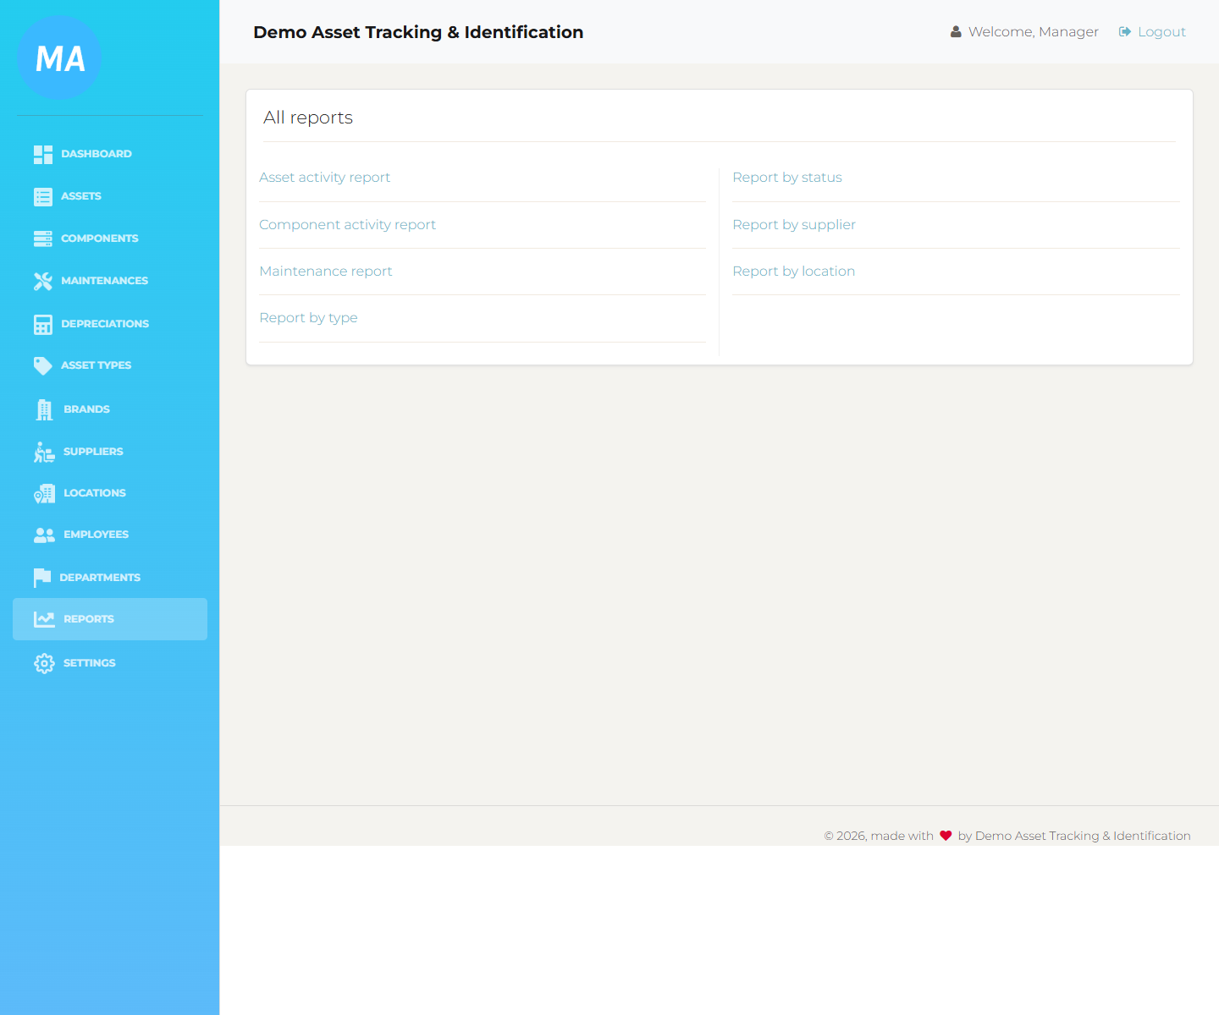Image resolution: width=1219 pixels, height=1015 pixels.
Task: Click the Suppliers delivery person icon
Action: 44,452
